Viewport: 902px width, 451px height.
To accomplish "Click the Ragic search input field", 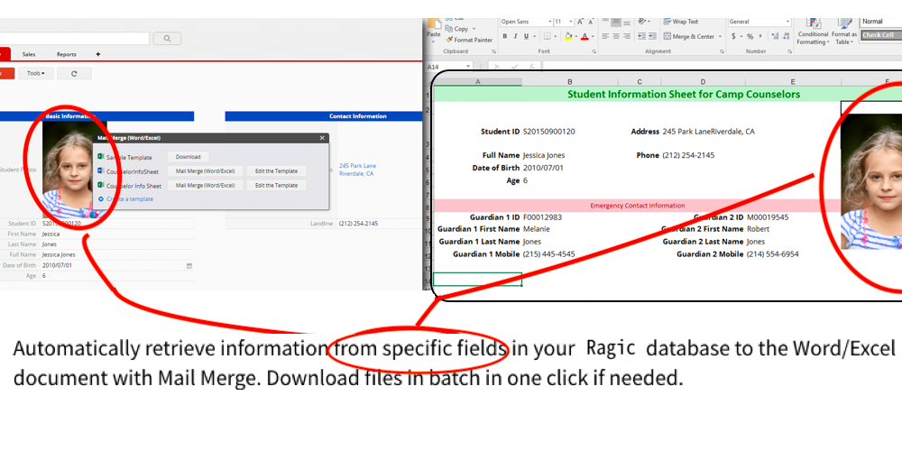I will (75, 39).
